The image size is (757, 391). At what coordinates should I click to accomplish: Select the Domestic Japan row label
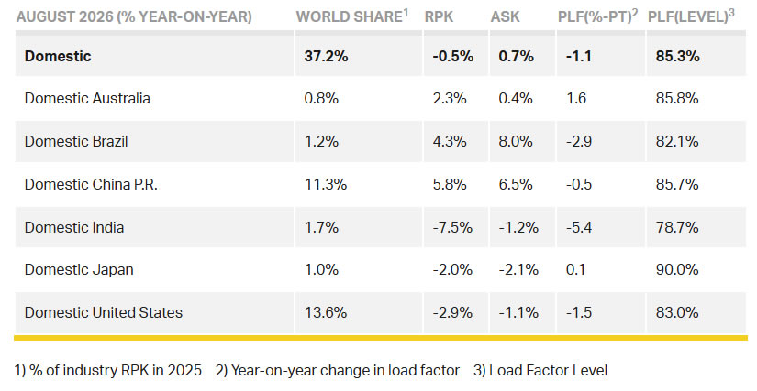(x=79, y=269)
